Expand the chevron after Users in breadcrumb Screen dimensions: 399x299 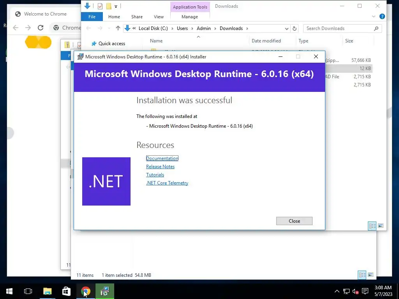click(192, 28)
